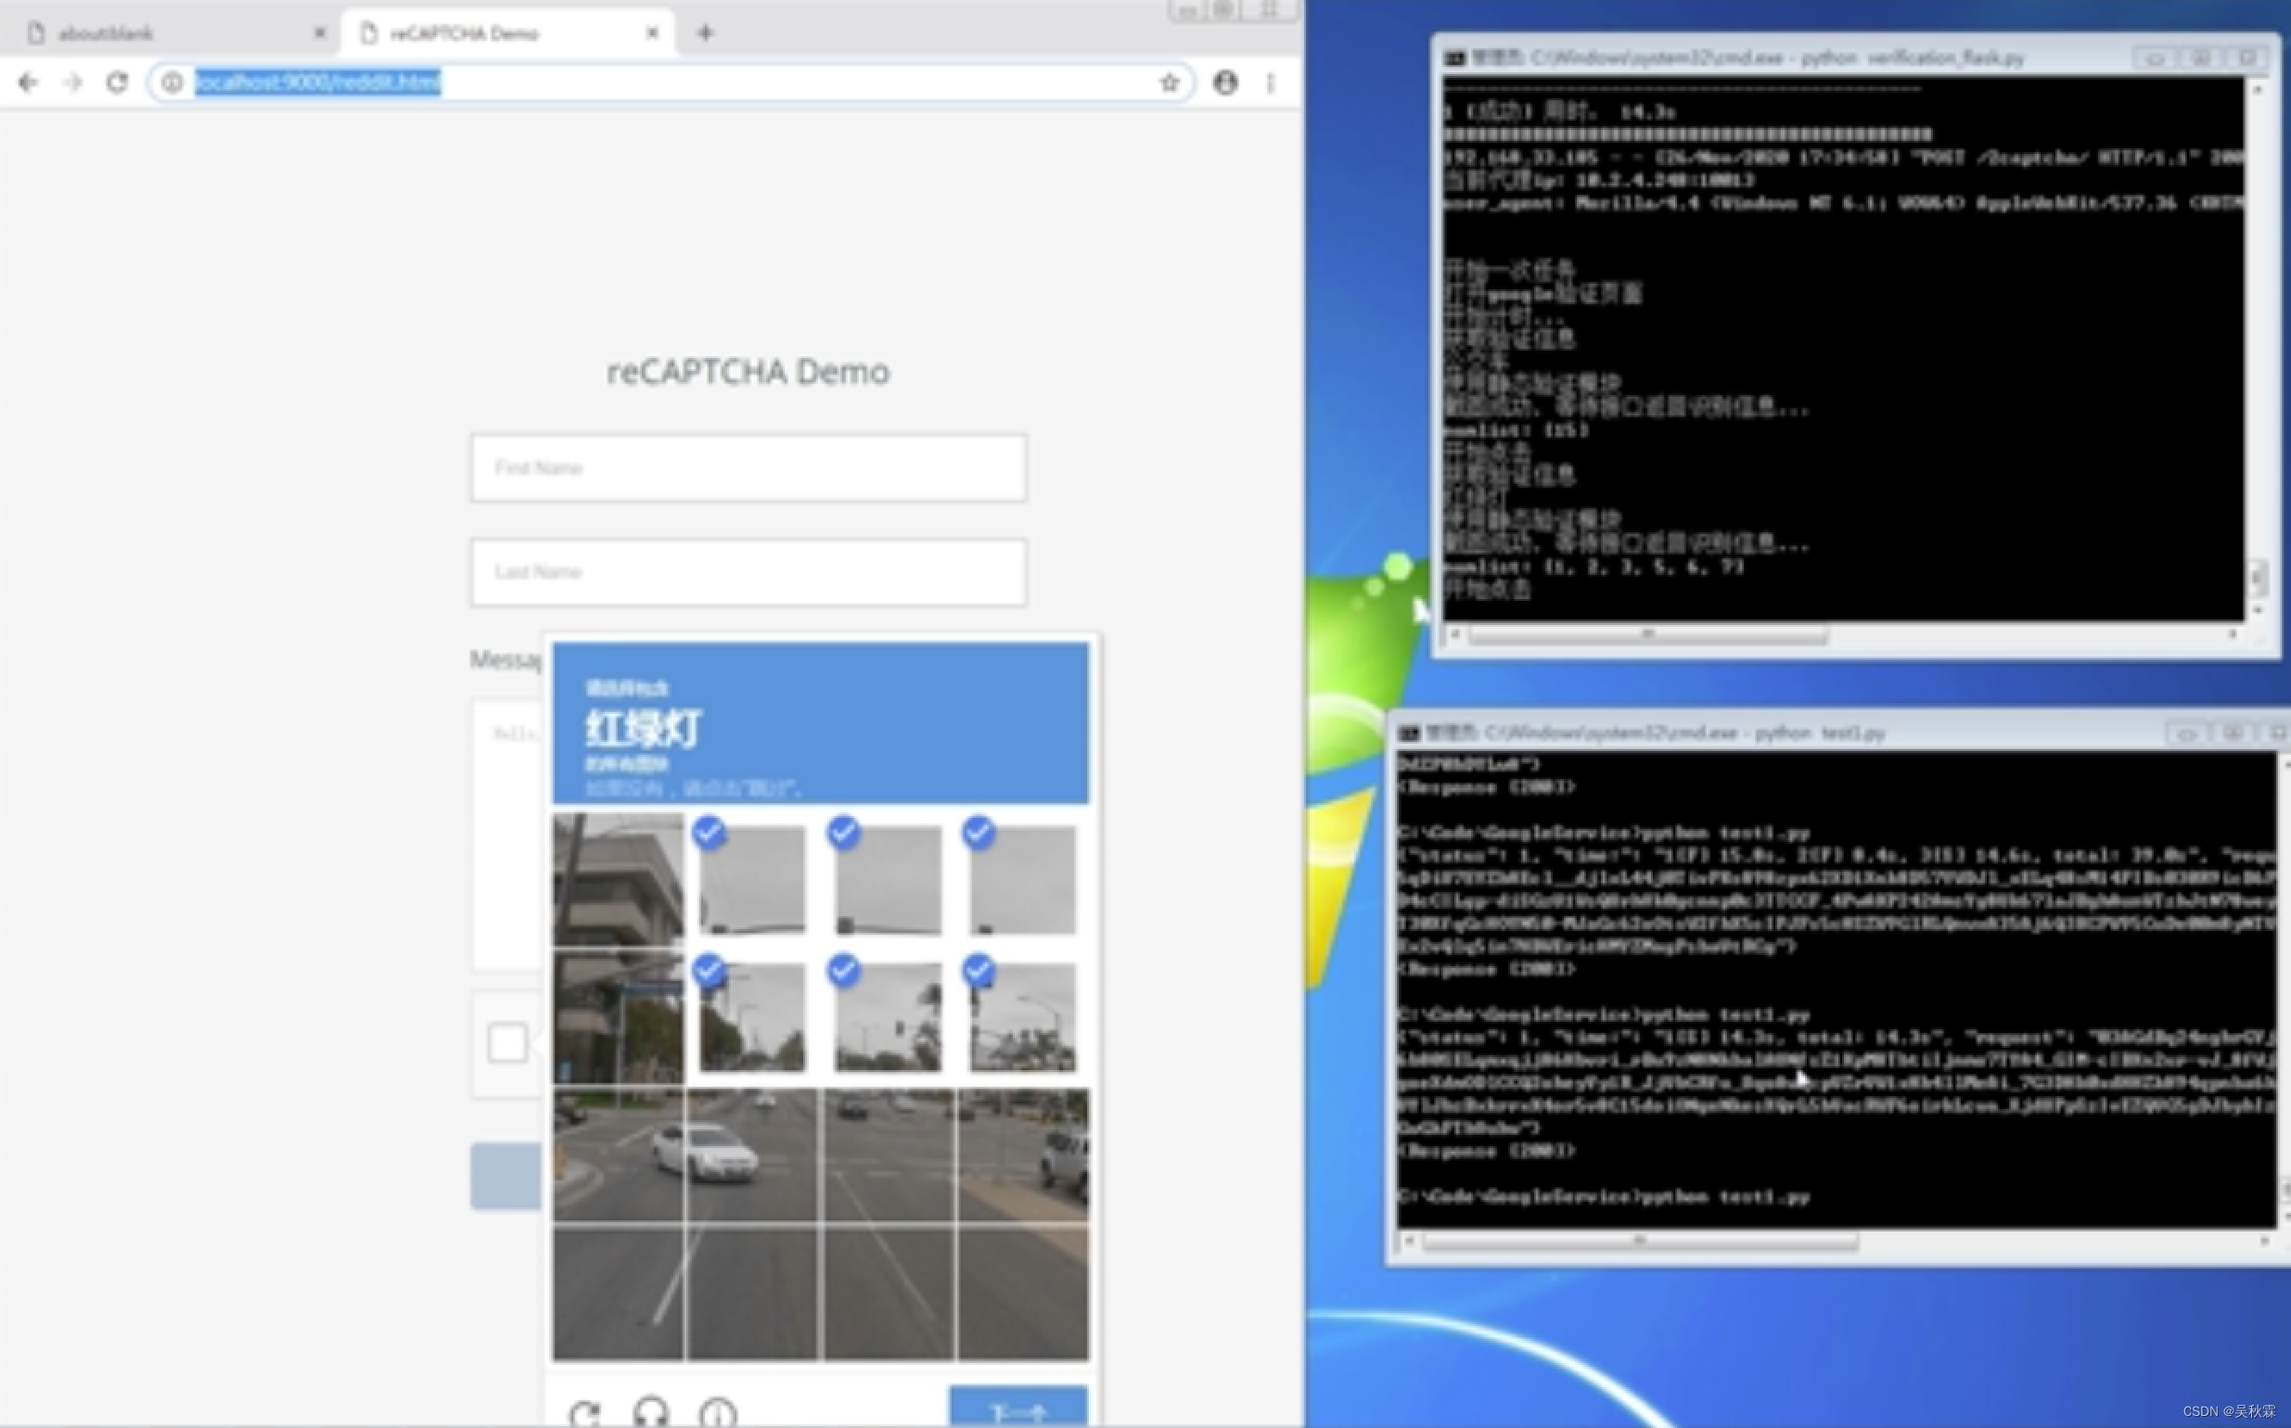This screenshot has width=2291, height=1428.
Task: Tick the reCAPTCHA checkbox behind the challenge
Action: [507, 1042]
